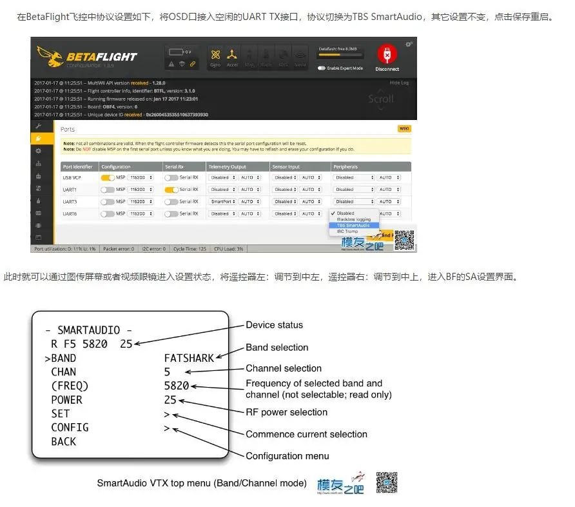Click the yellow link status icon
Viewport: 575px width, 507px height.
tap(193, 64)
